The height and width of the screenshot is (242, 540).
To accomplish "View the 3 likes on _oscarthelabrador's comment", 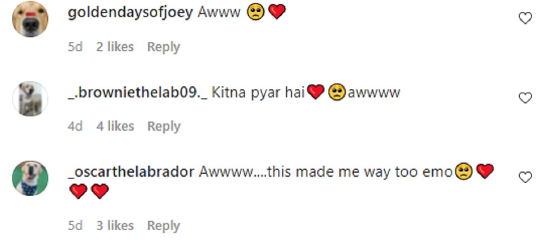I will tap(115, 225).
